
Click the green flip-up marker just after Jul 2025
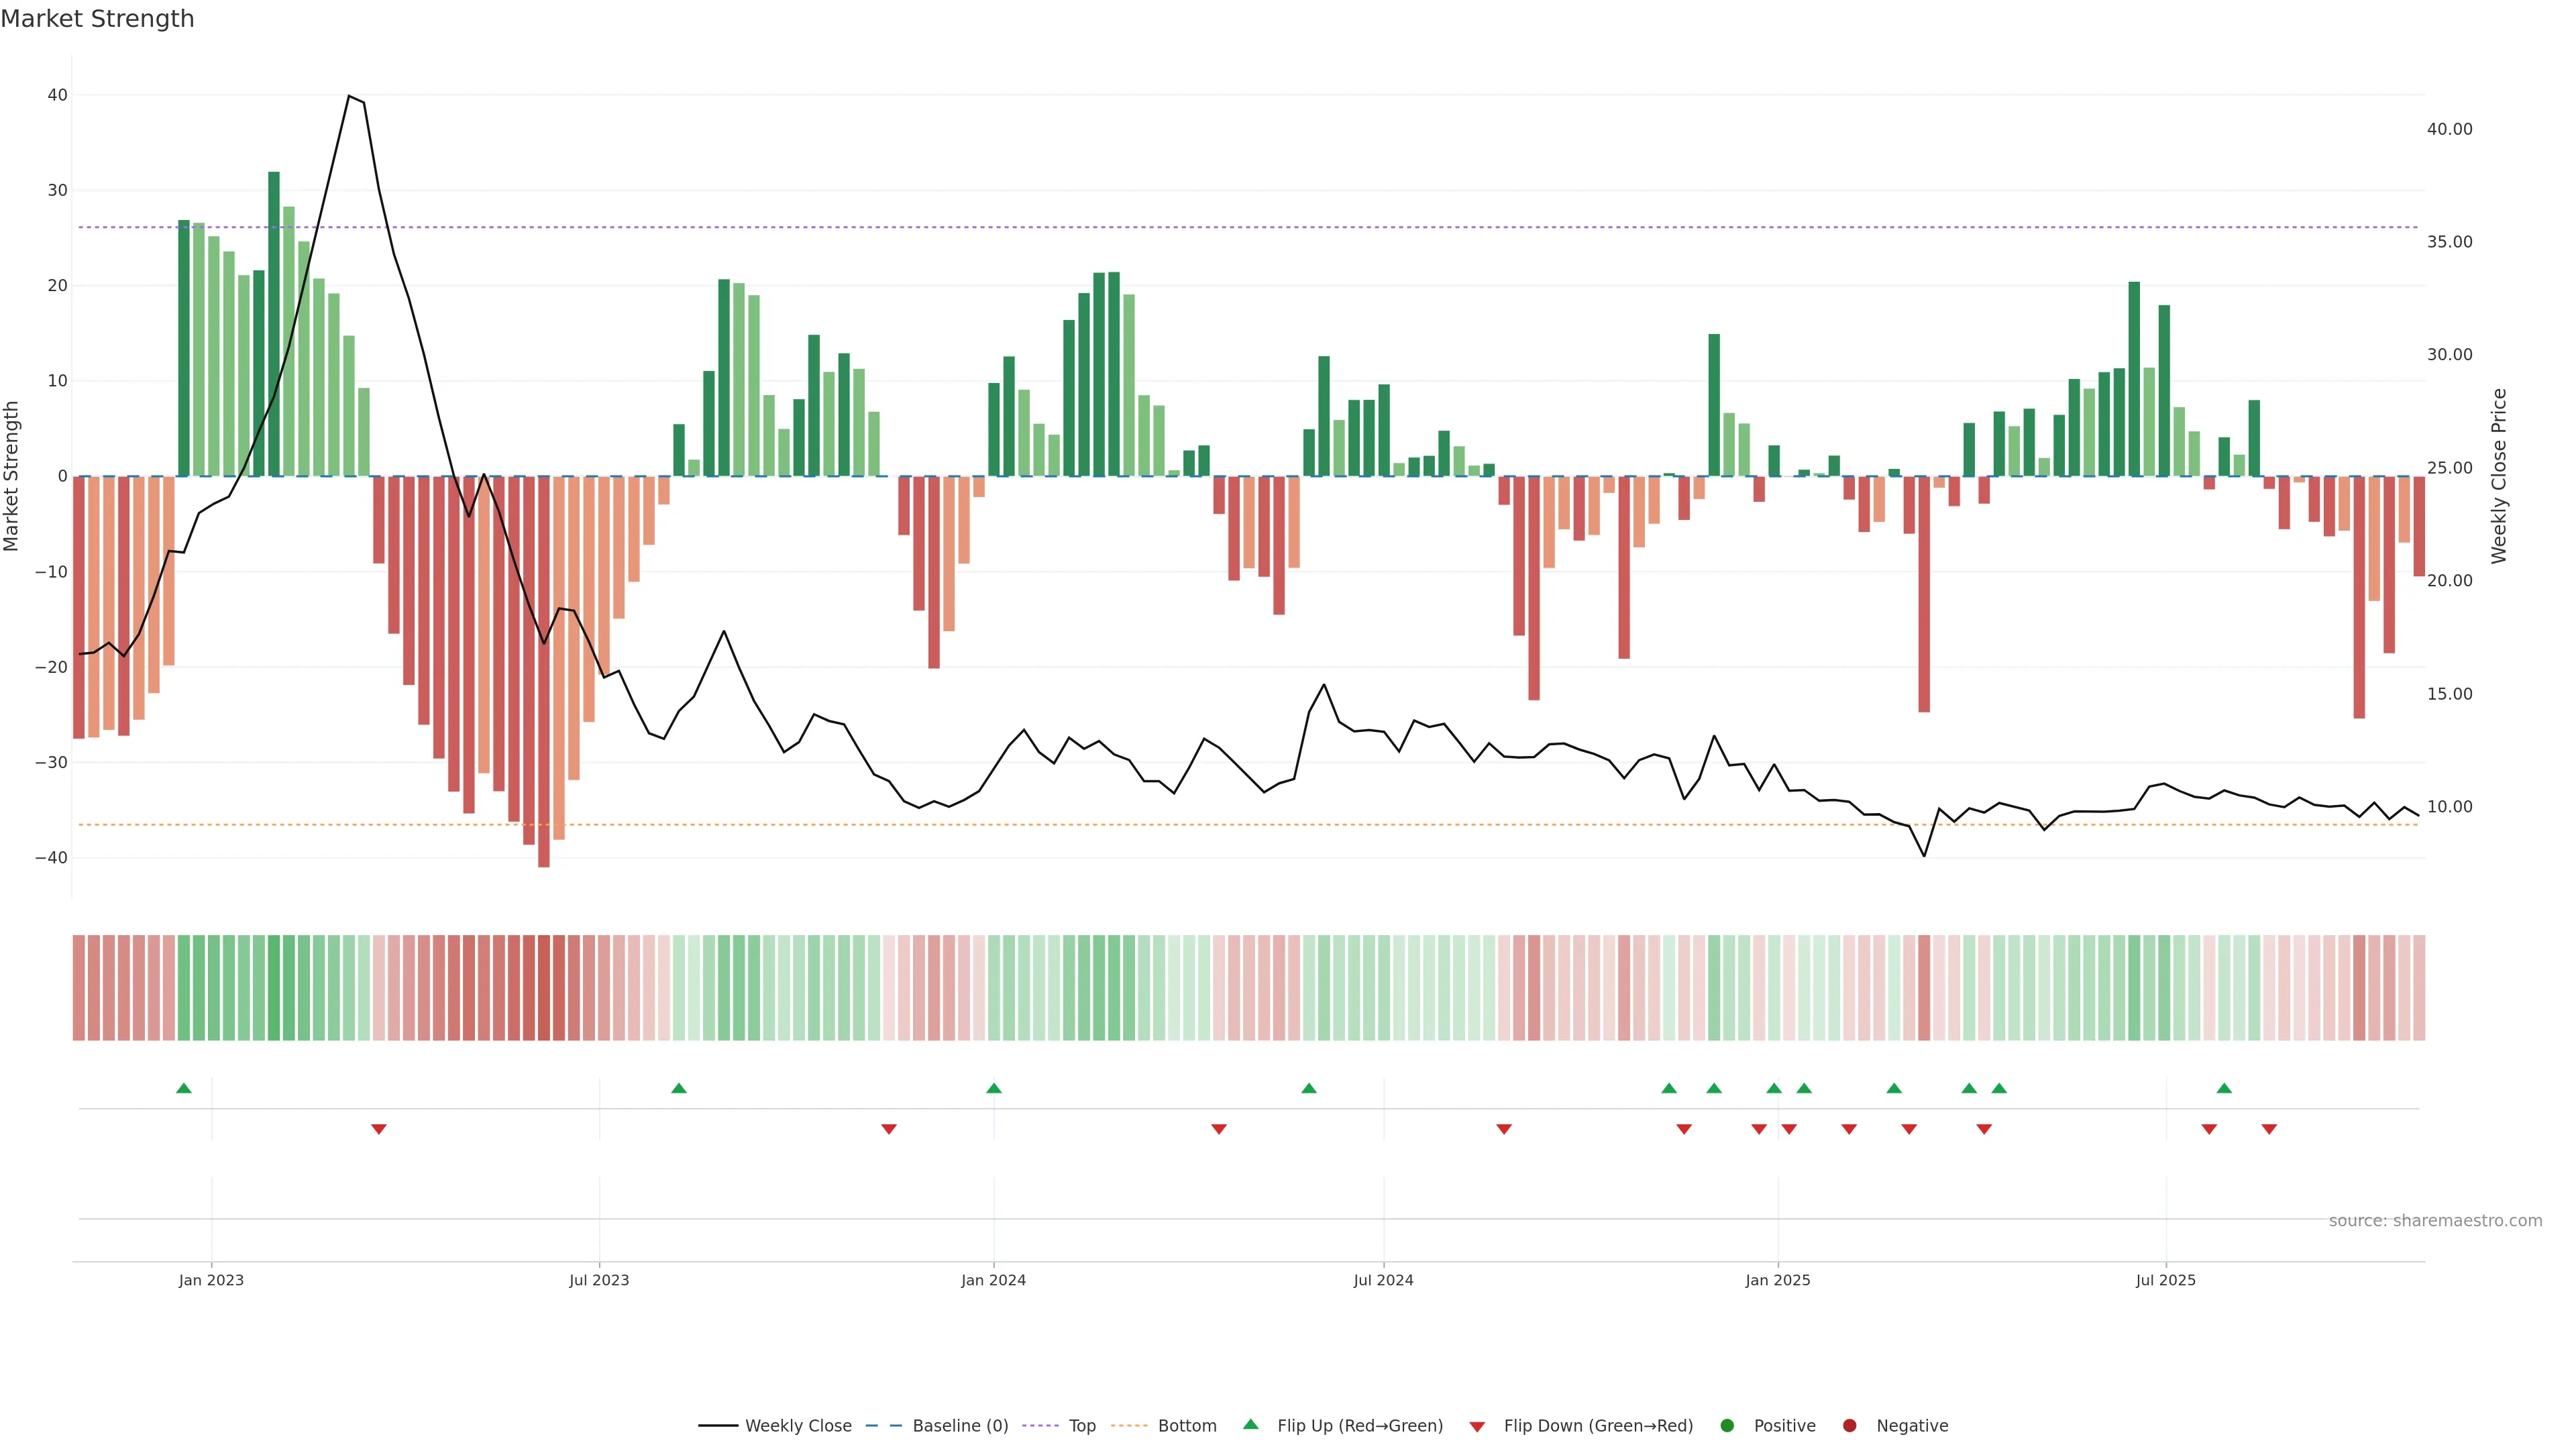2224,1088
